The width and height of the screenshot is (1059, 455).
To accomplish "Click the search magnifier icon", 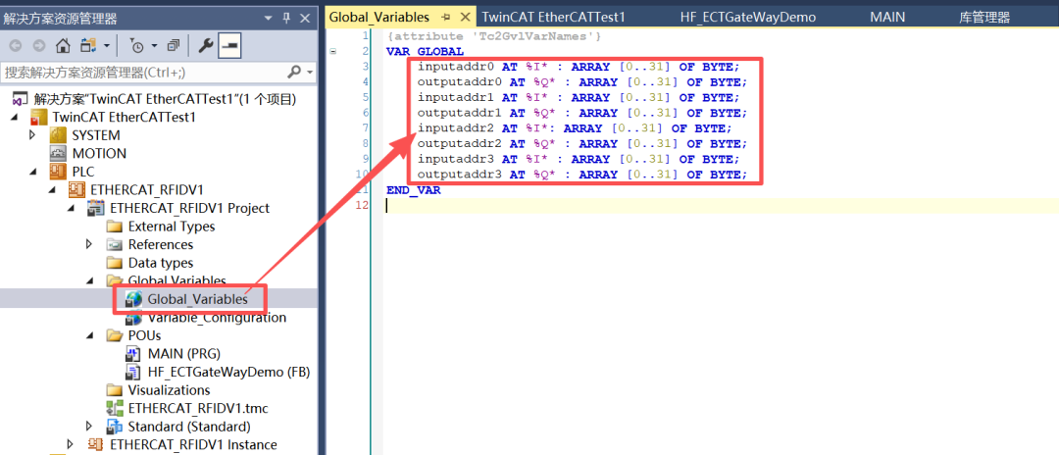I will tap(294, 72).
